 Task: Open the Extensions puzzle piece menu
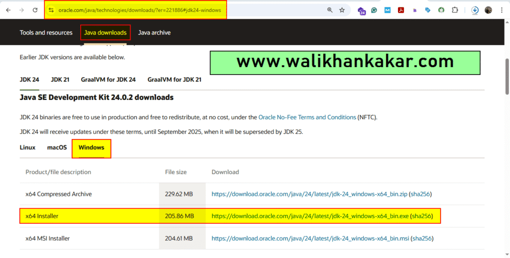(455, 10)
